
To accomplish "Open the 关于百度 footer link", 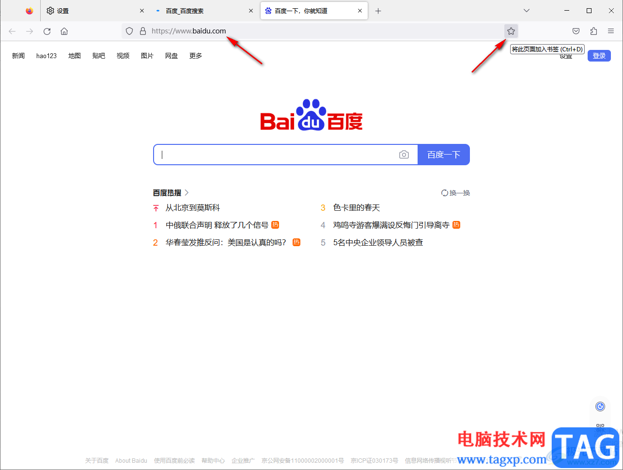I will (97, 461).
